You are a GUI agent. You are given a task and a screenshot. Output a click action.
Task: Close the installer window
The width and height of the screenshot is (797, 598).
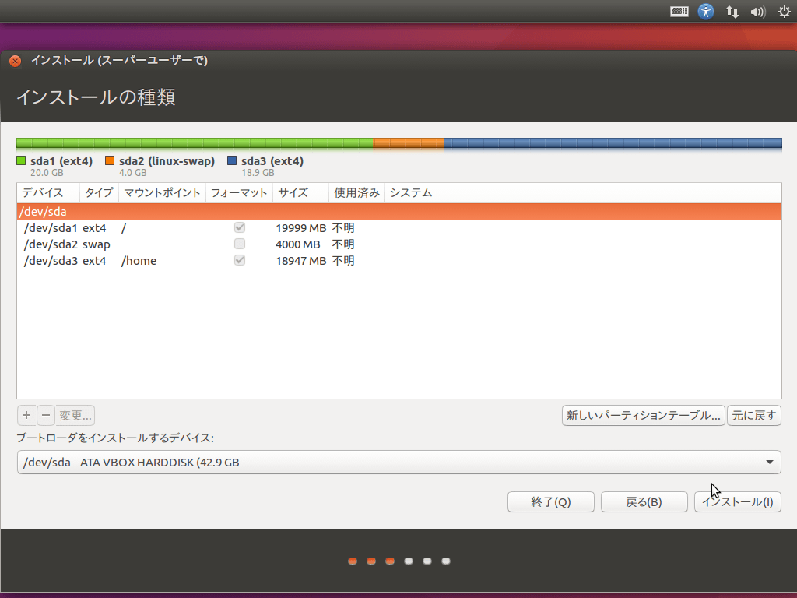[x=15, y=61]
